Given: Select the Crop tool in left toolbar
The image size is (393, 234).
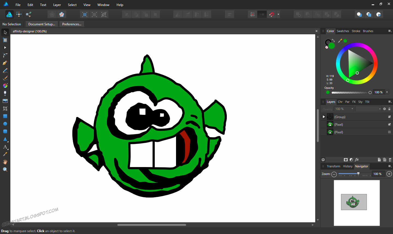Looking at the screenshot, I should tap(5, 109).
